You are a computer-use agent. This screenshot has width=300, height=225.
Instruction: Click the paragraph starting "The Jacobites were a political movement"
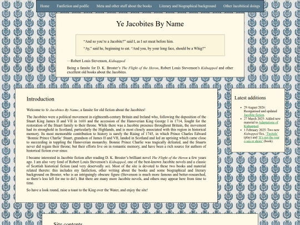[x=116, y=133]
